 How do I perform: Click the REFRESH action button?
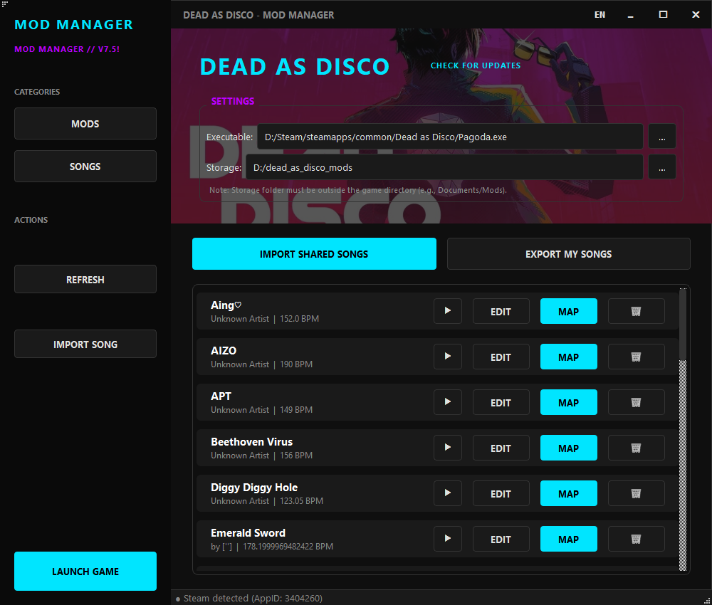(x=85, y=279)
